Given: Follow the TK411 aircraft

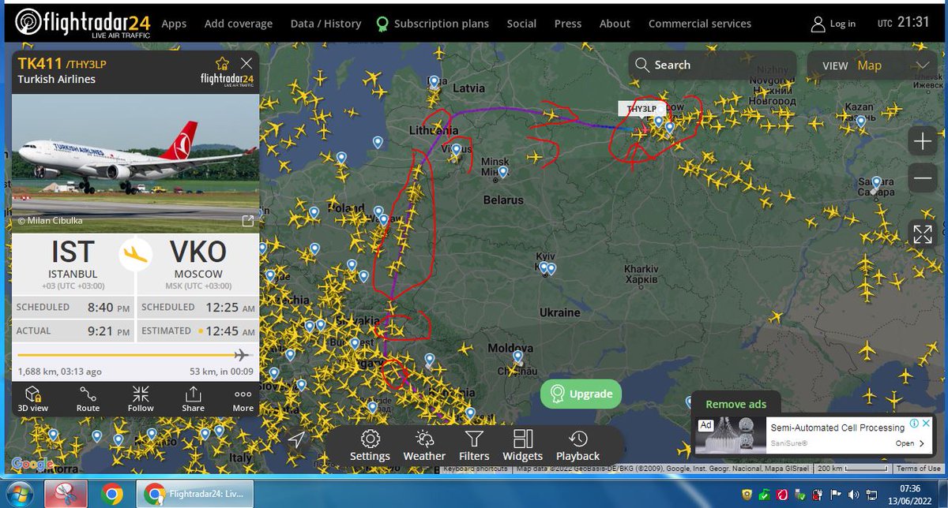Looking at the screenshot, I should pos(141,399).
